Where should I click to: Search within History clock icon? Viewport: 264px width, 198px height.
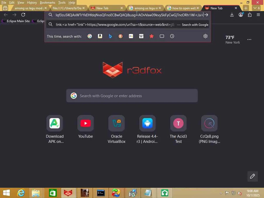click(172, 36)
